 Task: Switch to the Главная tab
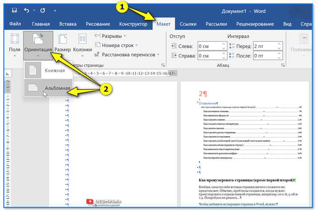[x=41, y=24]
